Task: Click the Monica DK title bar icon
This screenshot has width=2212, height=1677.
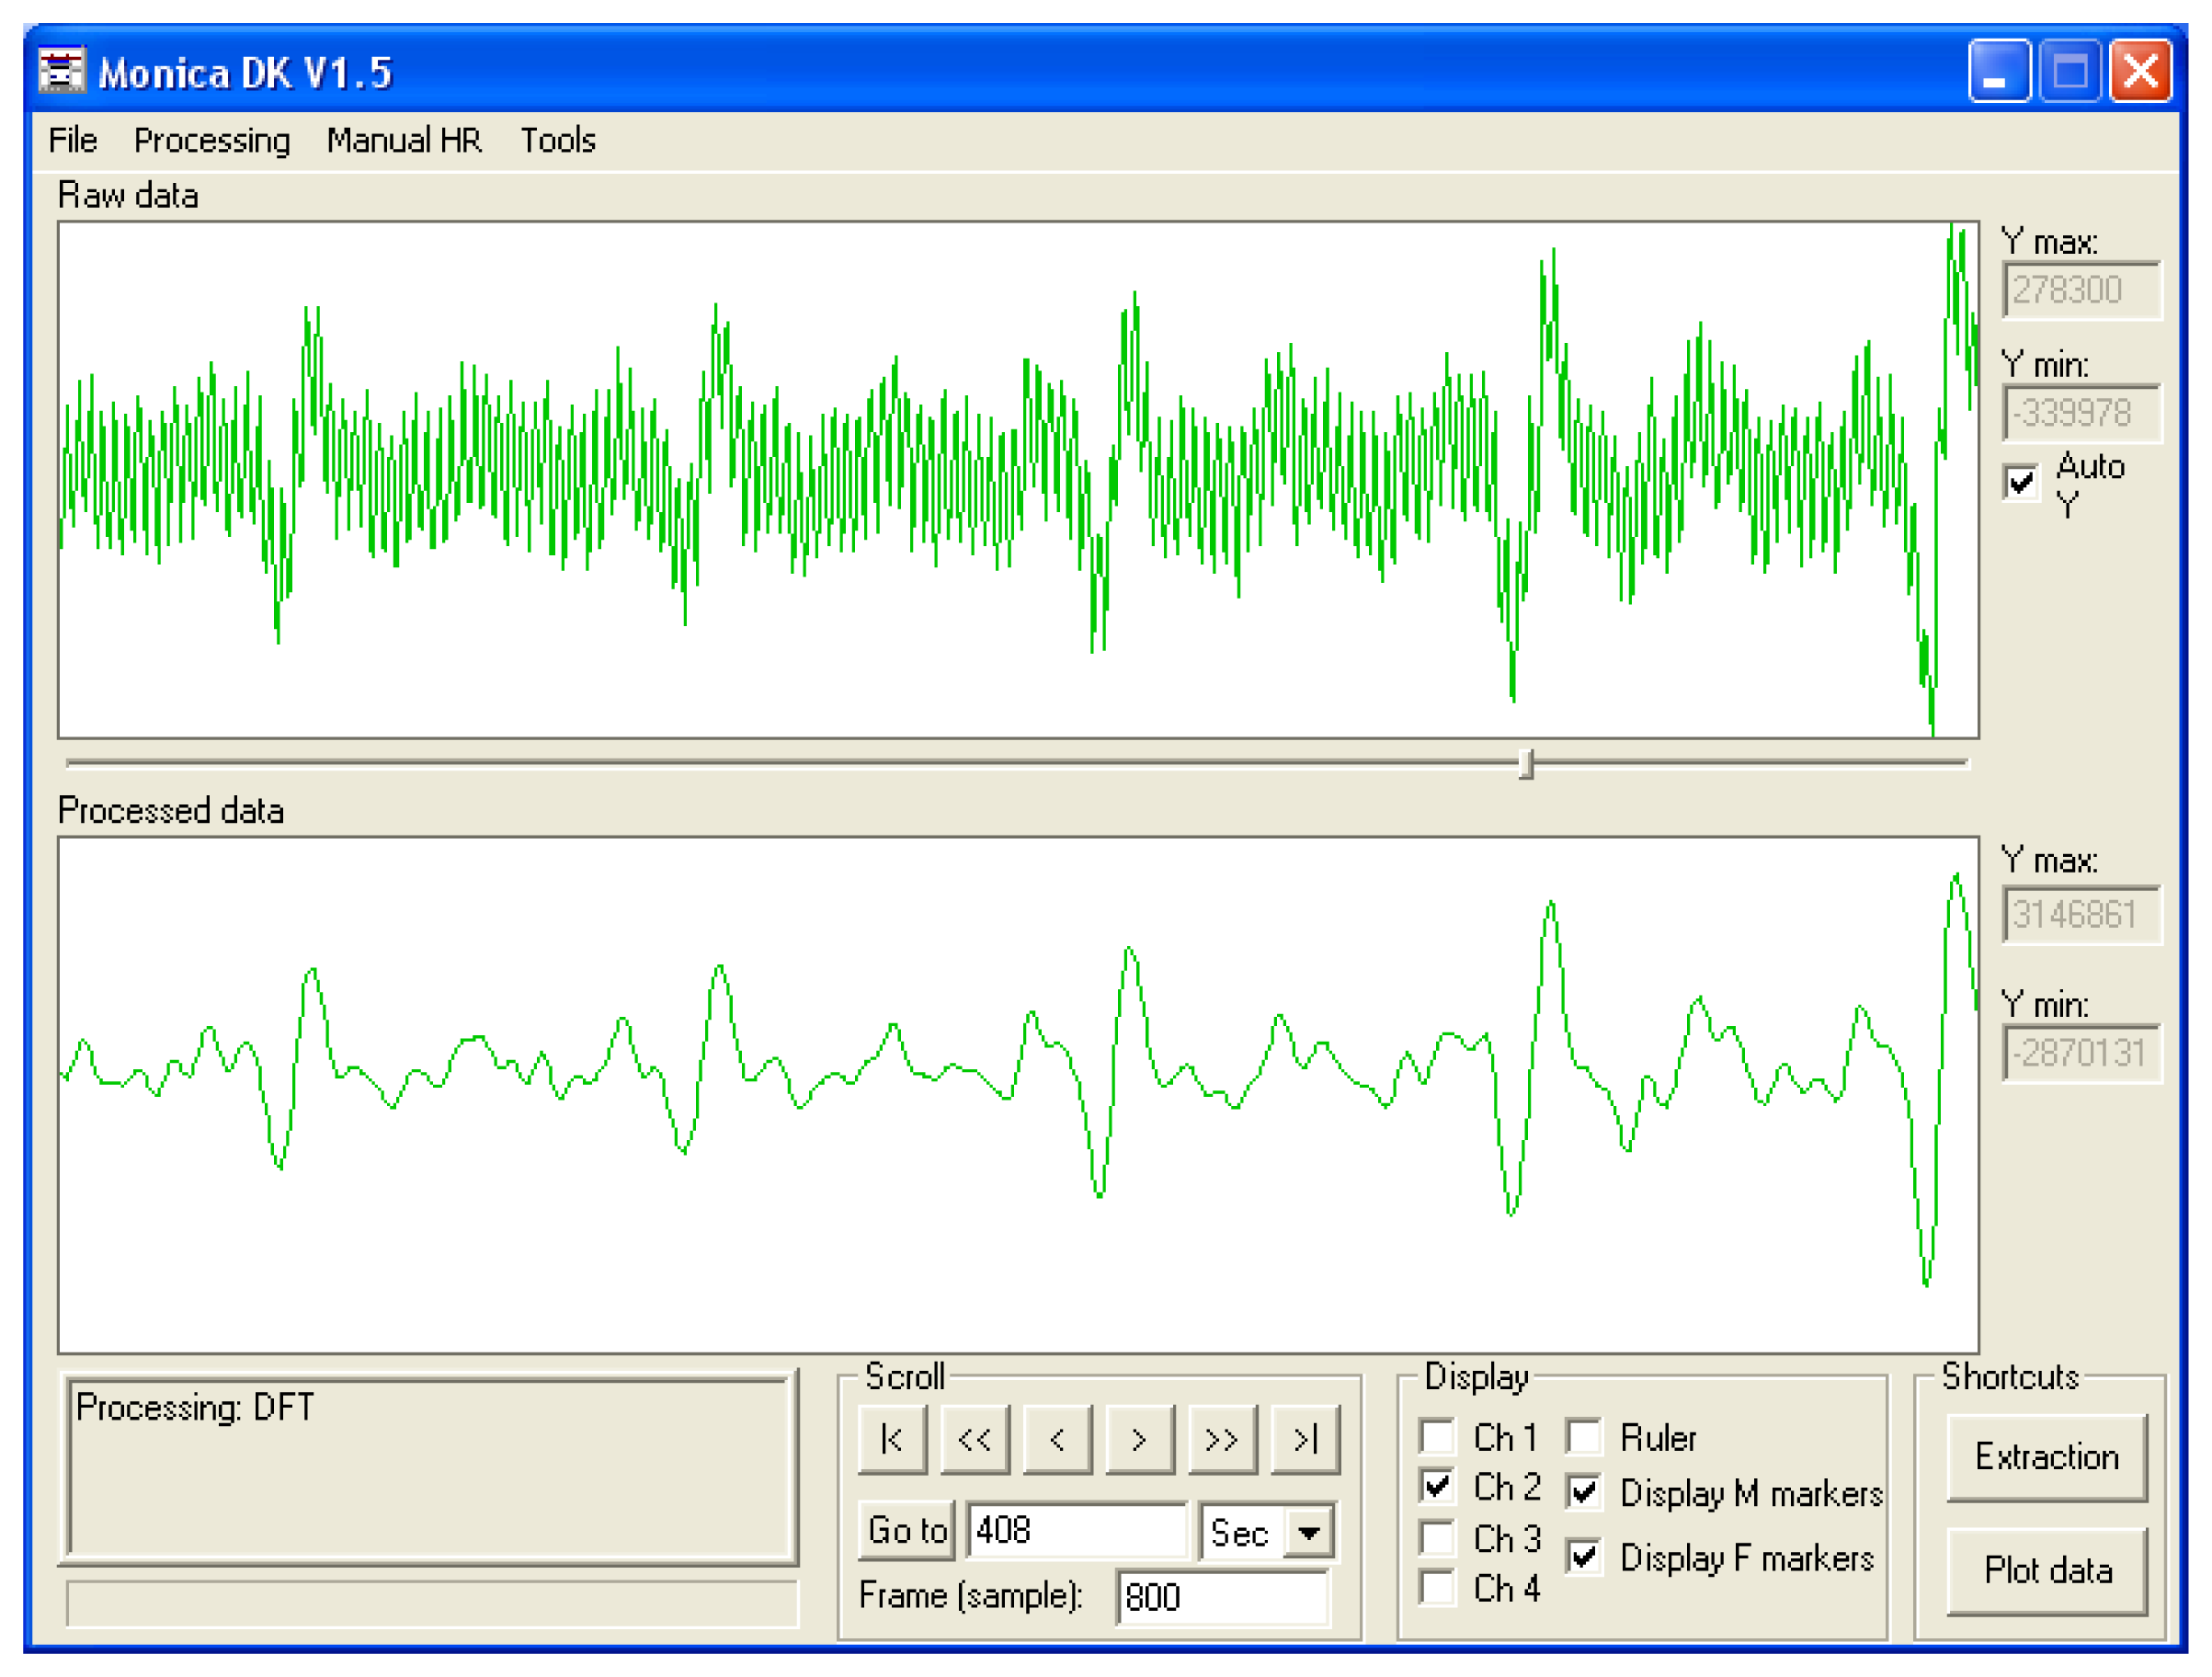Action: pyautogui.click(x=62, y=72)
